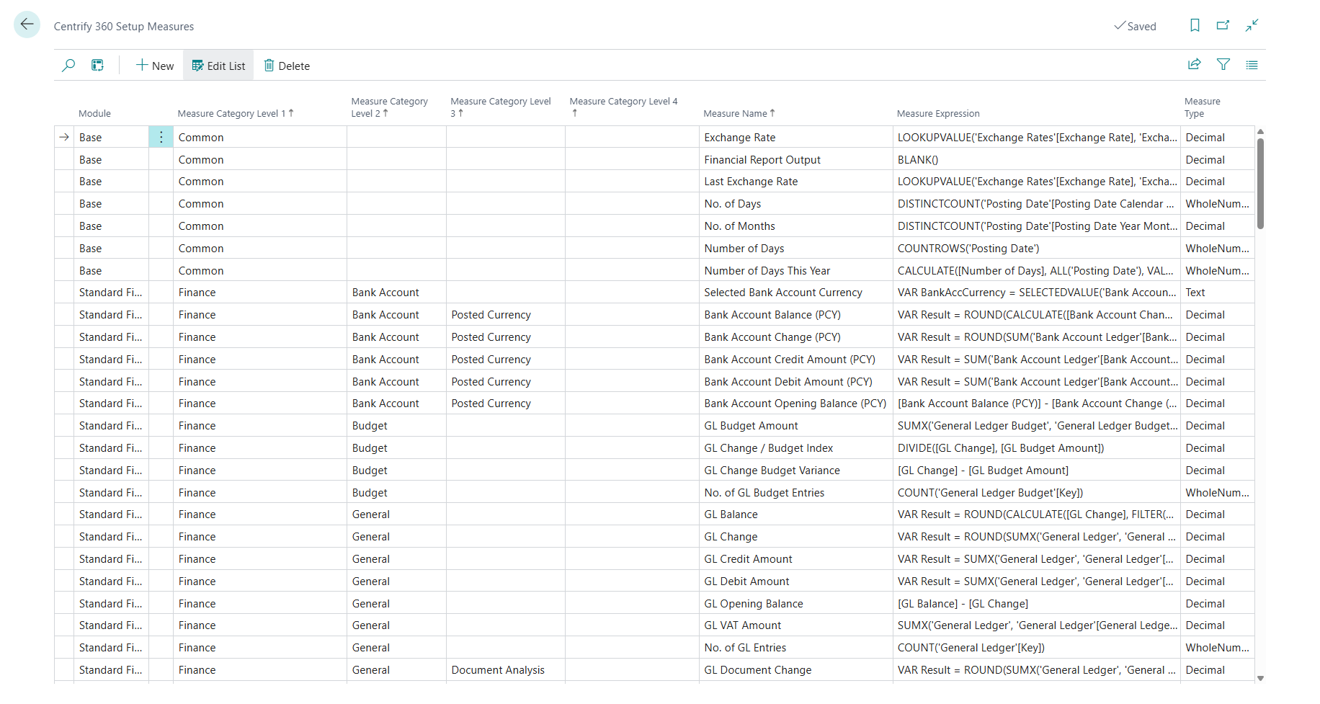The image size is (1320, 704).
Task: Open Measure Expression column header menu
Action: click(x=938, y=114)
